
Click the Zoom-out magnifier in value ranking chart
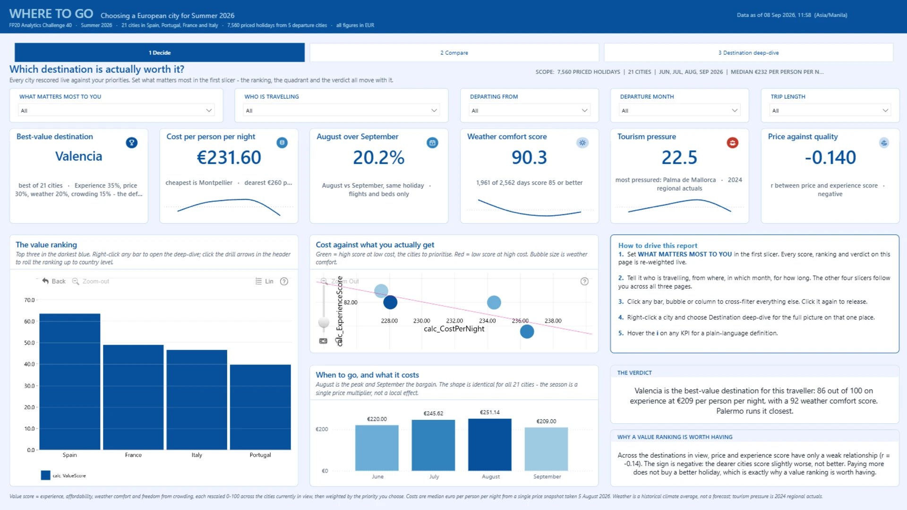(x=76, y=281)
